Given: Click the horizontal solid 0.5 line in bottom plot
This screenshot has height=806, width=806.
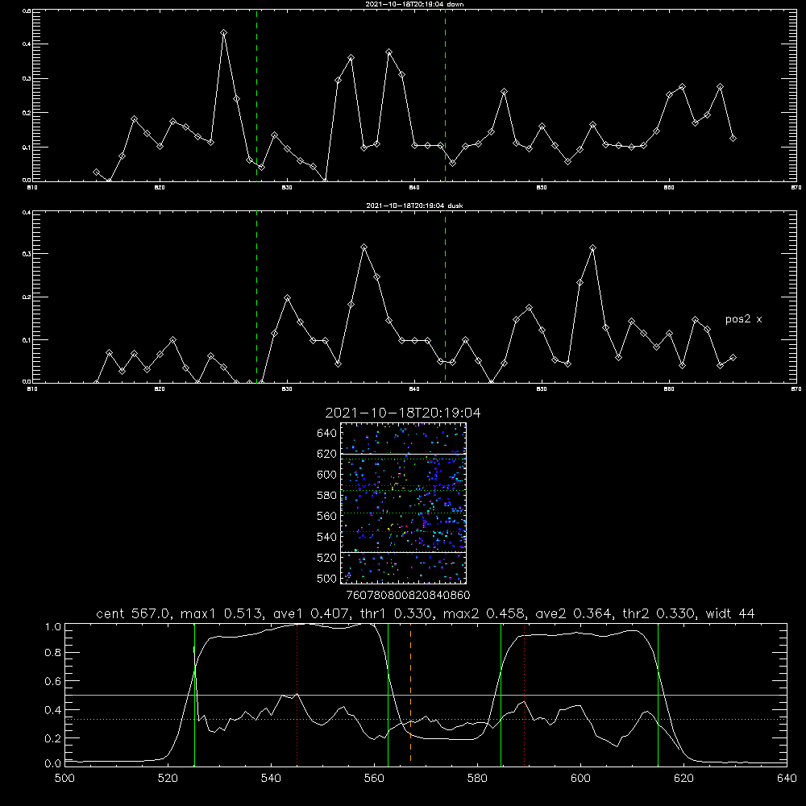Looking at the screenshot, I should [x=426, y=695].
